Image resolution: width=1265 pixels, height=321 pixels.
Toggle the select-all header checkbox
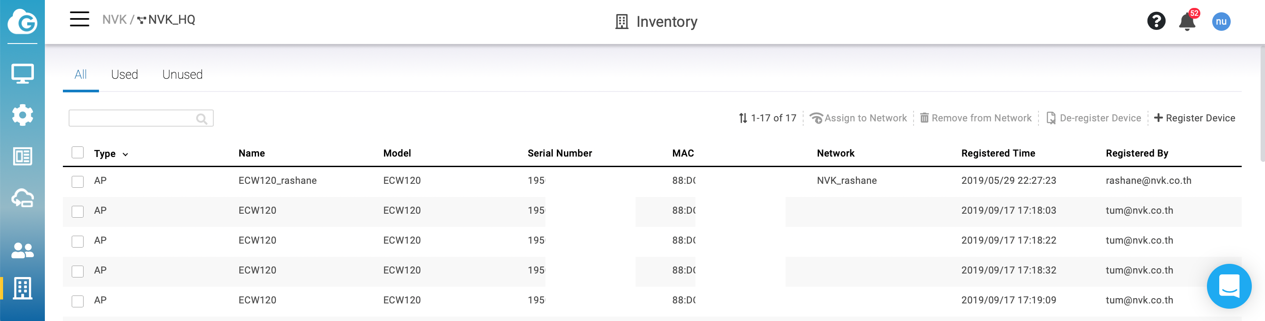tap(77, 153)
